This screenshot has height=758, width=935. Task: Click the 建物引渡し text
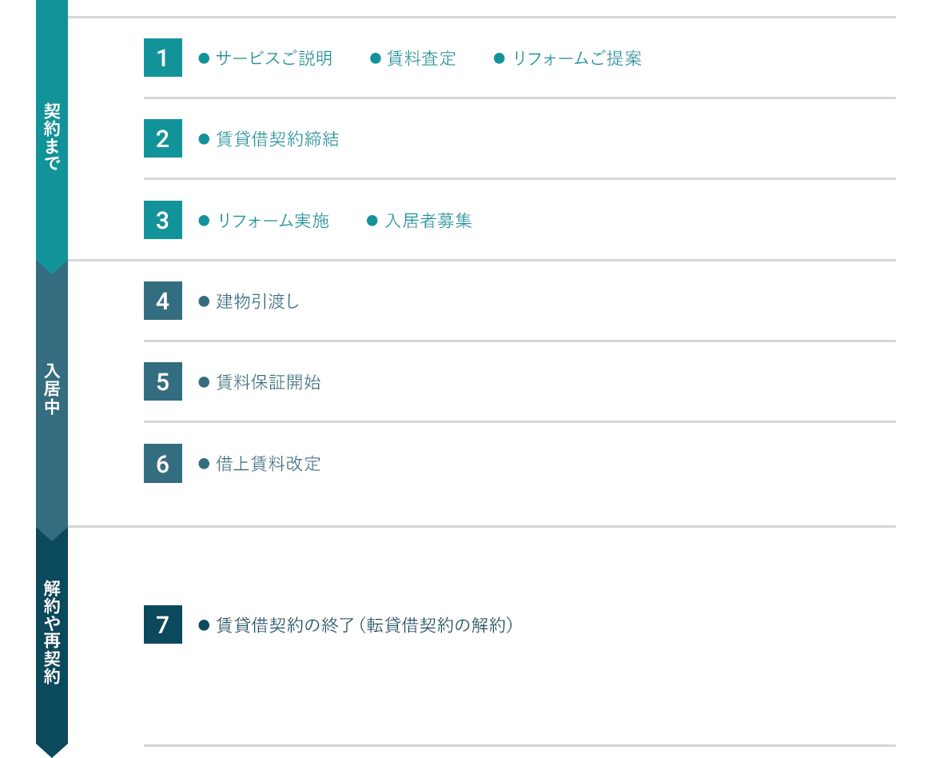257,301
